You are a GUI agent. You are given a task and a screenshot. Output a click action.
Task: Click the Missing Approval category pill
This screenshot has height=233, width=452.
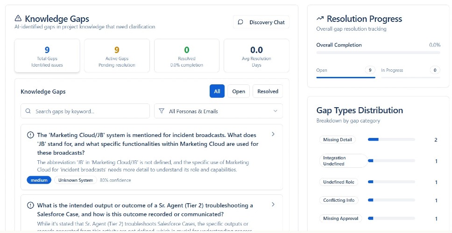point(341,219)
